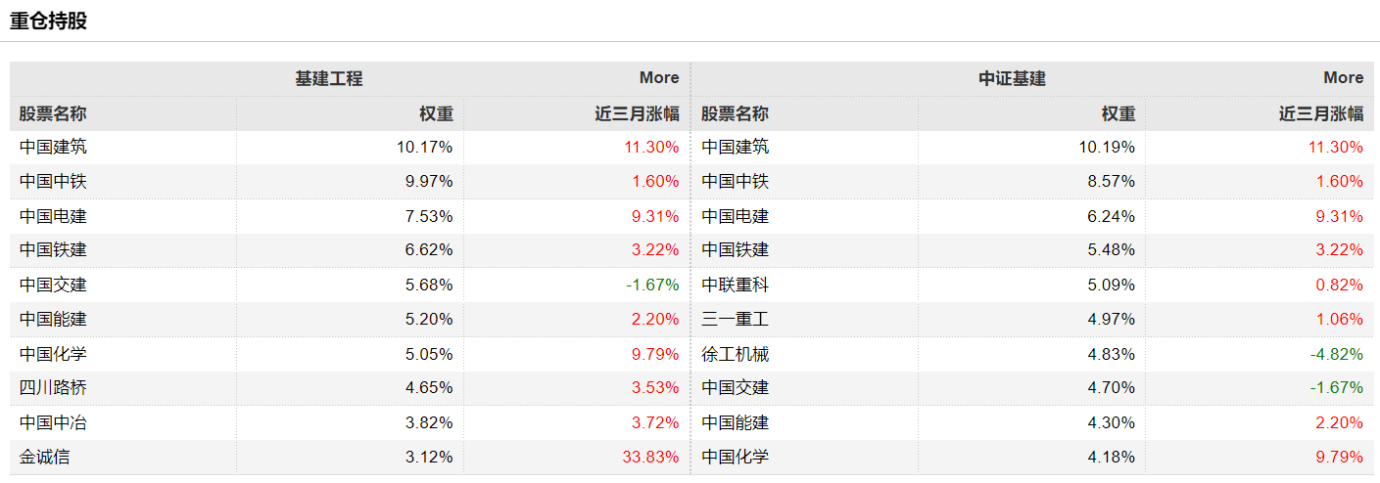
Task: Click 中国能建 in 基建工程 table
Action: (53, 319)
